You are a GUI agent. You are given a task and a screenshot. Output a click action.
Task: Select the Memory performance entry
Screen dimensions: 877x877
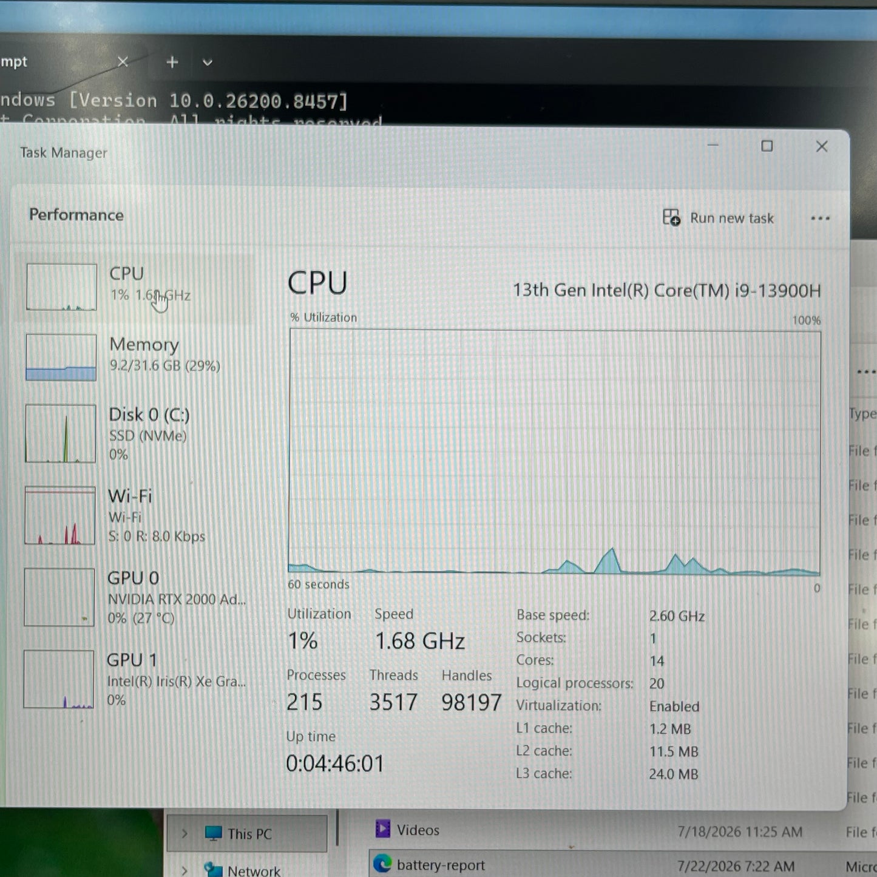coord(135,357)
